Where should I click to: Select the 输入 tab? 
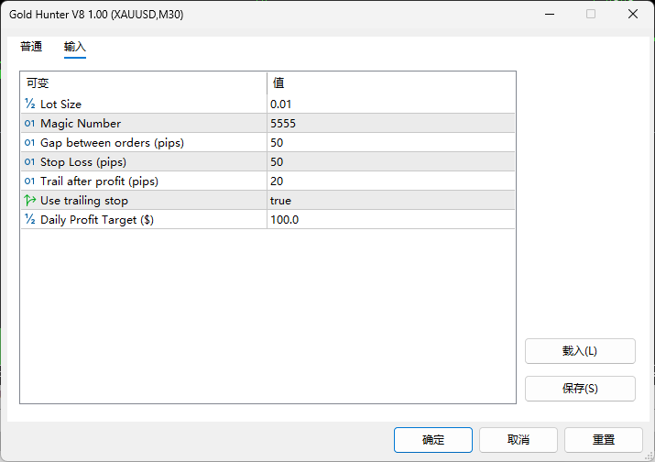pyautogui.click(x=75, y=47)
